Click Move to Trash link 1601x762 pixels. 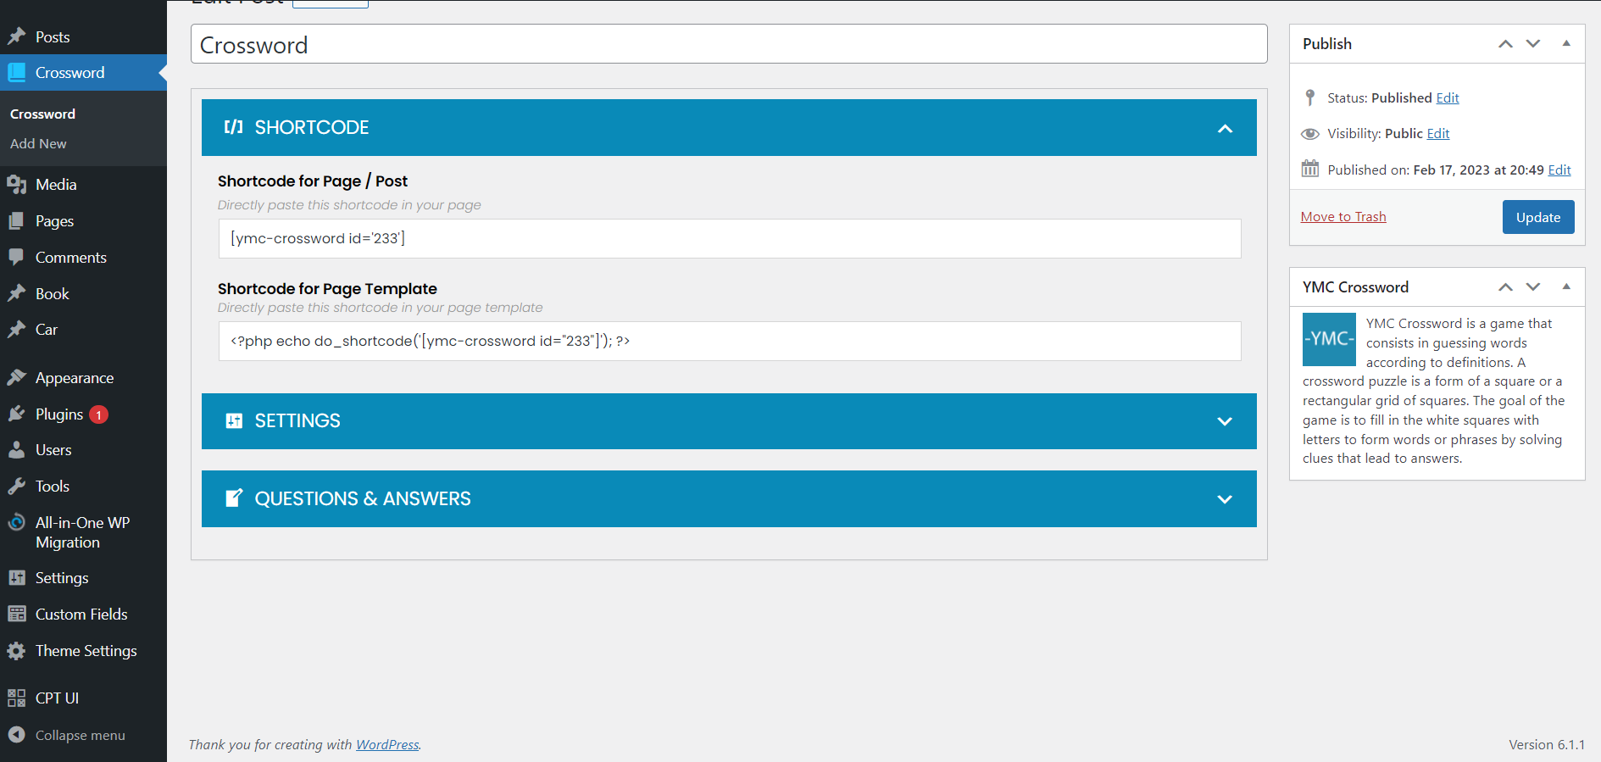click(1343, 217)
